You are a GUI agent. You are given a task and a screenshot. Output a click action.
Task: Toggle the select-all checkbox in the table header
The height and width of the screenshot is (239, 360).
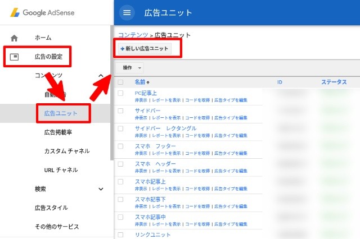(120, 82)
